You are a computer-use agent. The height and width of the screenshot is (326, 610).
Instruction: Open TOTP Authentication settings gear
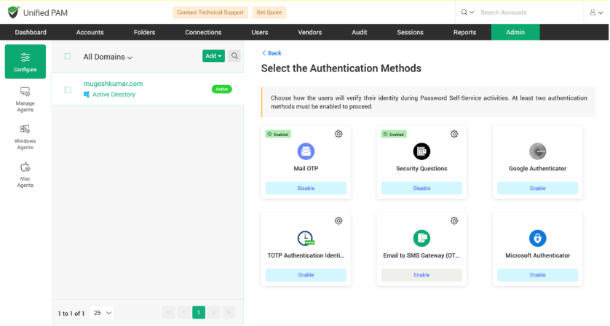(338, 220)
